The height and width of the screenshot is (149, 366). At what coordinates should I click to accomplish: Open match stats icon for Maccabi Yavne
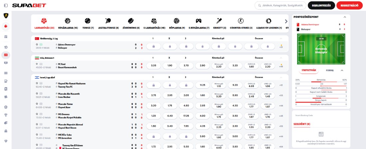point(41,104)
